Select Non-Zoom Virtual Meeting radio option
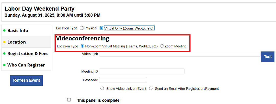 [x=82, y=46]
